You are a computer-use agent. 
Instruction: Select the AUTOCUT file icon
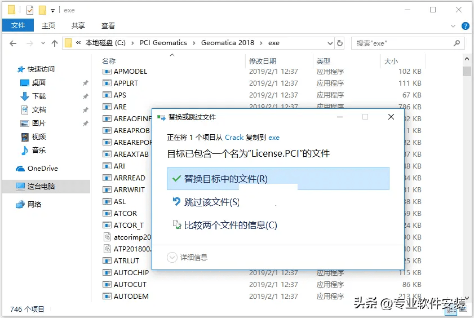pos(107,284)
